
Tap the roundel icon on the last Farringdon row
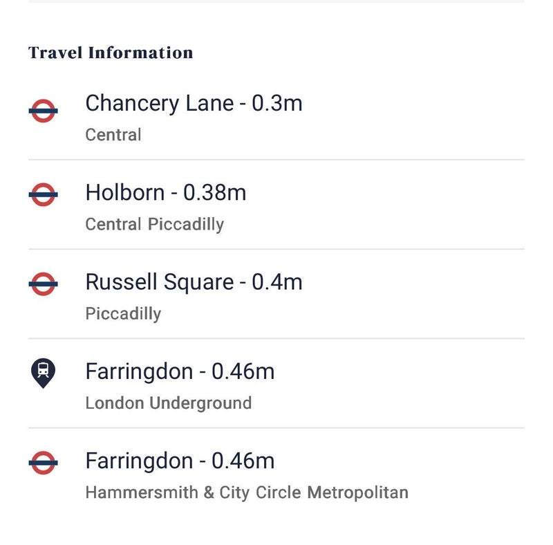tap(43, 463)
